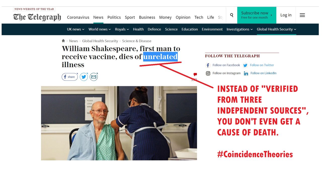Open the Coronavirus section tab
This screenshot has width=322, height=181.
click(78, 17)
